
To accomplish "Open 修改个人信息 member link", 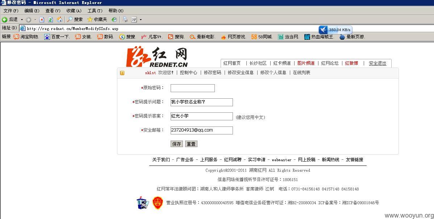I will click(x=273, y=73).
